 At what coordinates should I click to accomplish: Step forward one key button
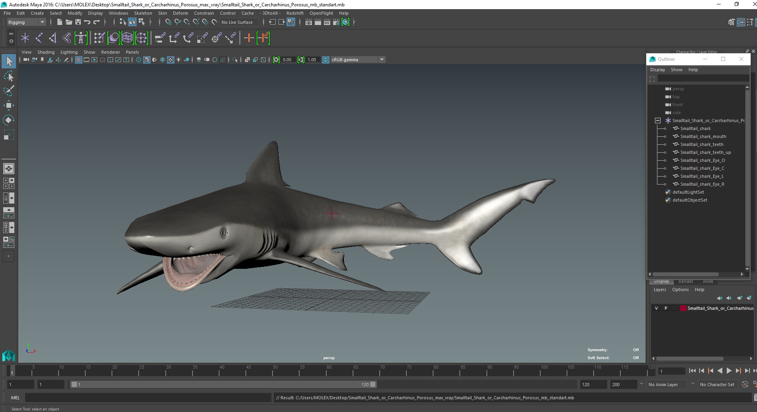[738, 371]
